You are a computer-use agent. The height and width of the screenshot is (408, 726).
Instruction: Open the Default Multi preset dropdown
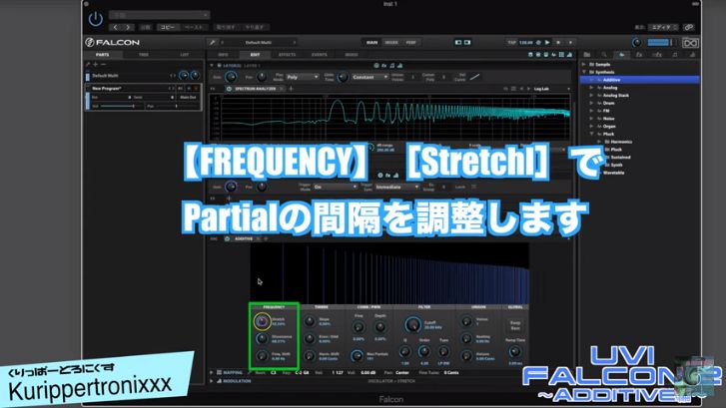point(259,43)
